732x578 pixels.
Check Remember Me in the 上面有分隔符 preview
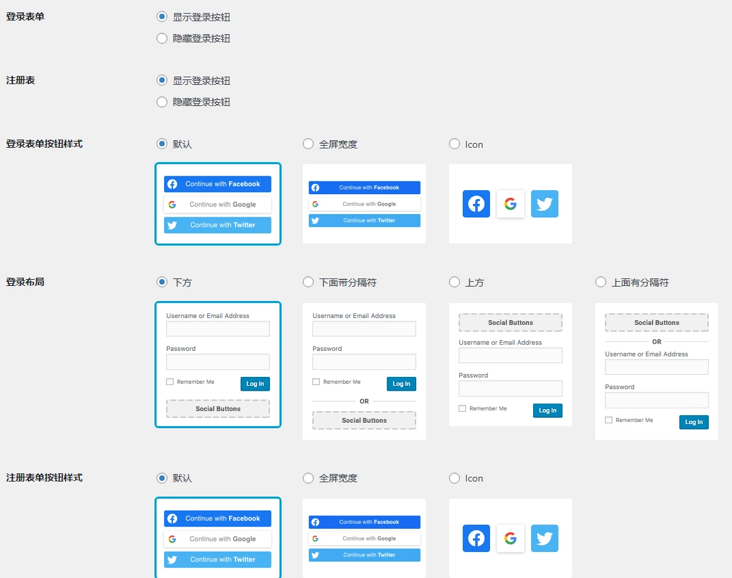pyautogui.click(x=607, y=420)
